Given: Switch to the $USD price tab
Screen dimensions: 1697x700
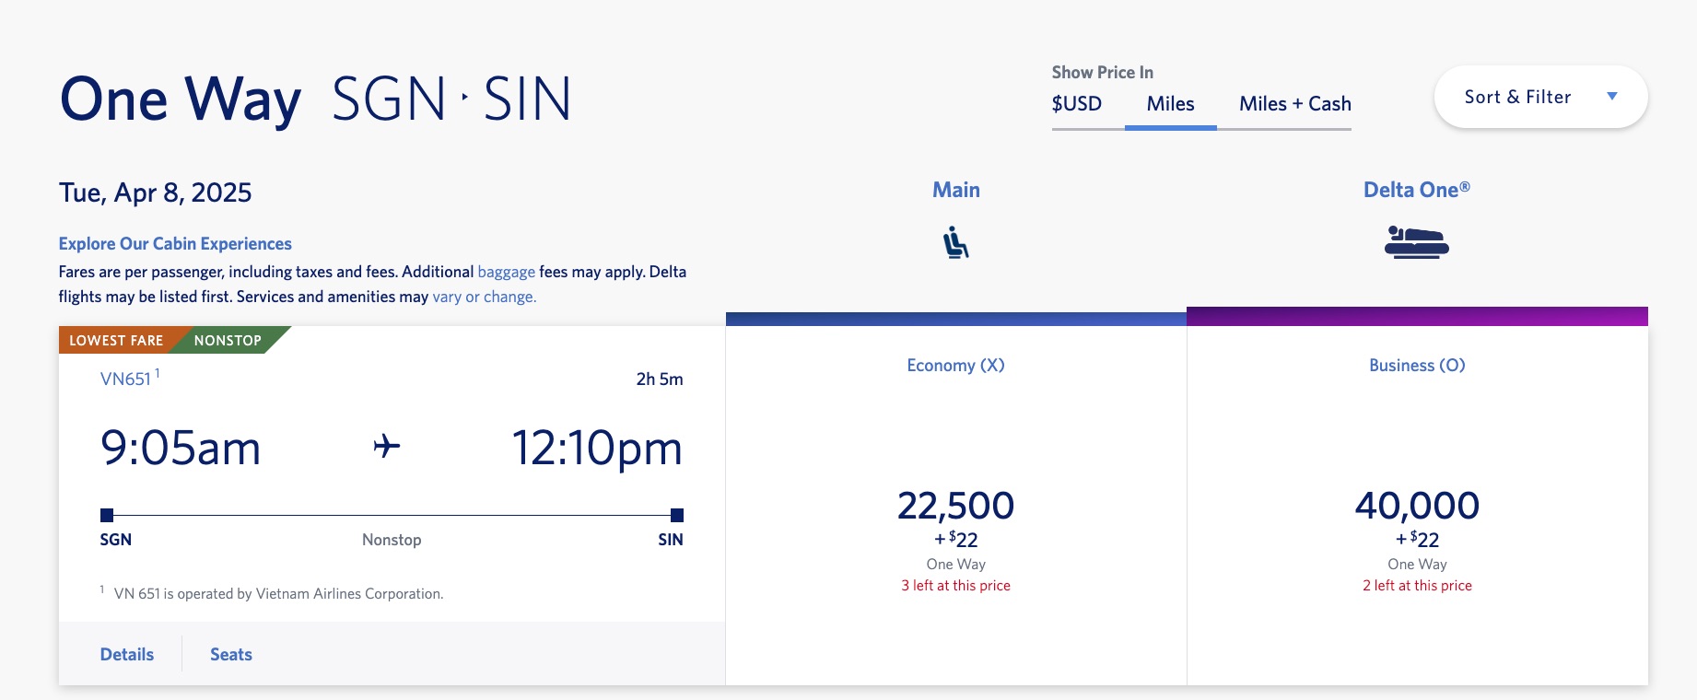Looking at the screenshot, I should 1074,104.
